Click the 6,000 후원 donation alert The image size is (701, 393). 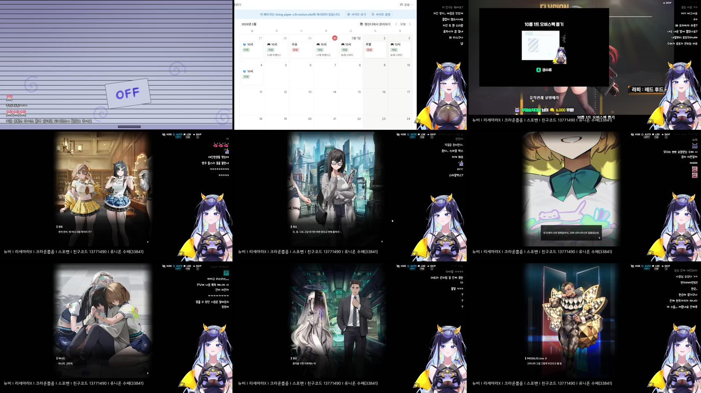point(544,110)
